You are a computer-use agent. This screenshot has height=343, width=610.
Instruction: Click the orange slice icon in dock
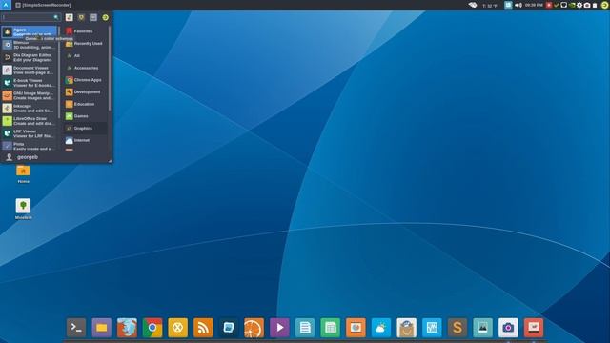254,328
